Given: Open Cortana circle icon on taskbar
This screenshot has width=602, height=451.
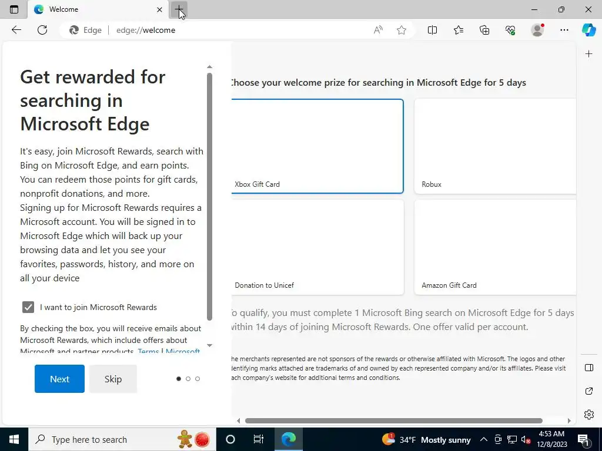Looking at the screenshot, I should pos(230,439).
